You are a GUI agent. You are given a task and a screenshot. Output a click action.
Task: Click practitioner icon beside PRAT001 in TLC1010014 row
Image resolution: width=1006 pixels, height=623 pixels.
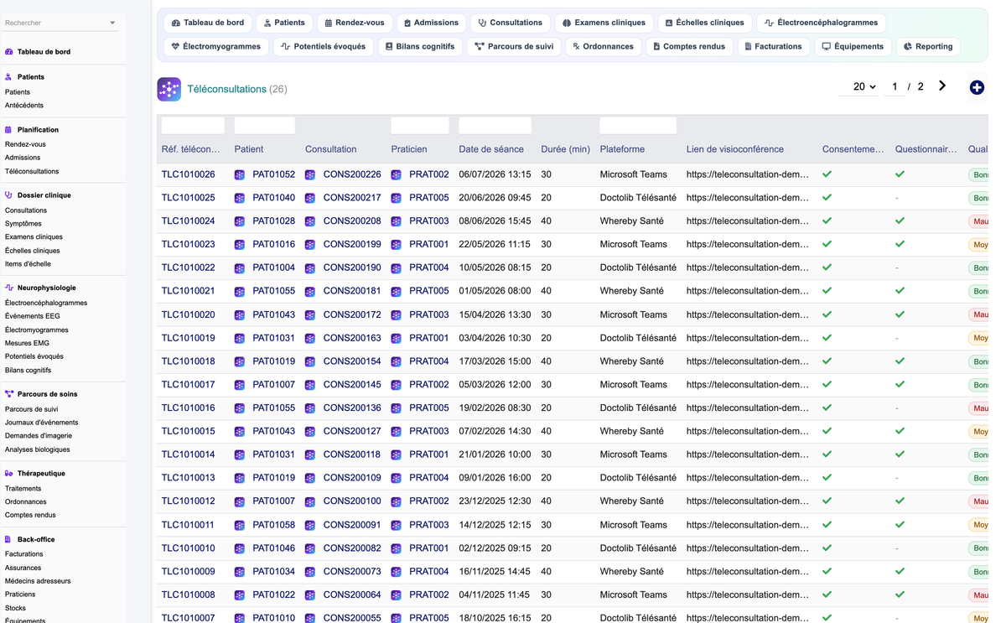(397, 454)
